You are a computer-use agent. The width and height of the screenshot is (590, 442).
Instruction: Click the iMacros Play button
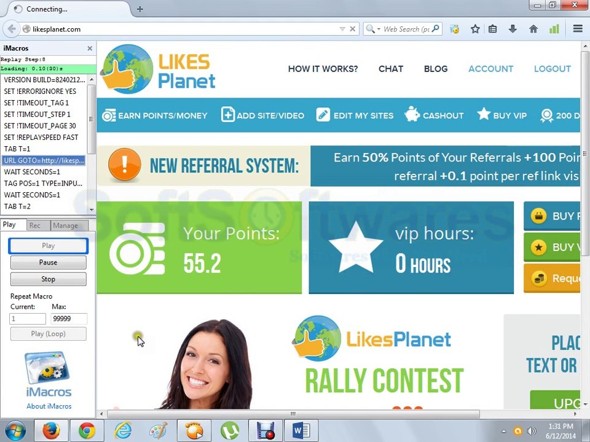coord(48,246)
